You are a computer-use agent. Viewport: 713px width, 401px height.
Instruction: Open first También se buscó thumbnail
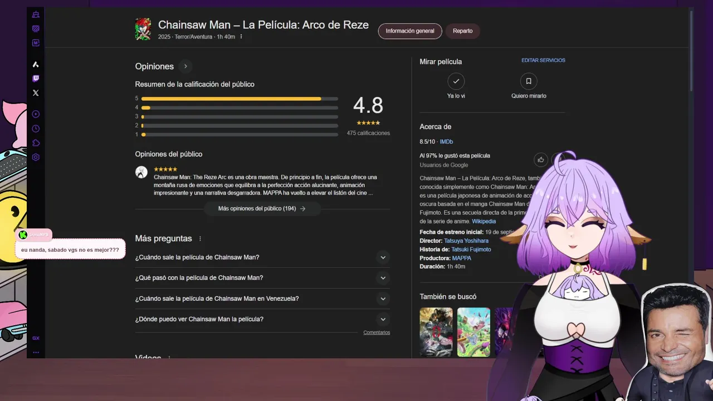click(x=436, y=332)
